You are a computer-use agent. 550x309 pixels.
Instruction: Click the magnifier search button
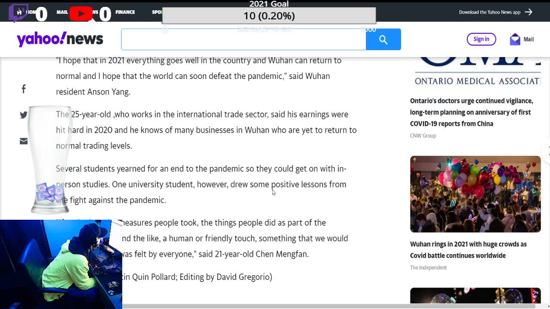[383, 39]
